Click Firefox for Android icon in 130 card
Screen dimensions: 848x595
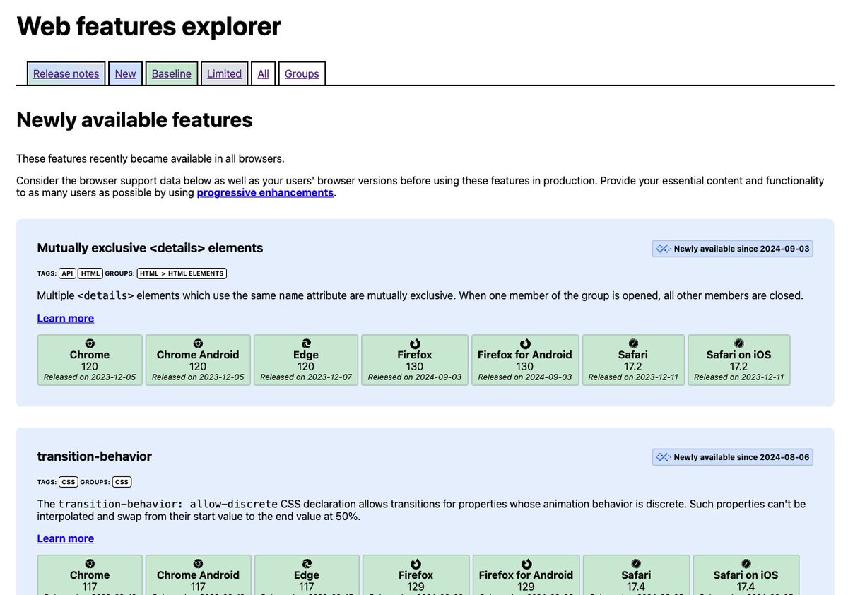point(525,343)
